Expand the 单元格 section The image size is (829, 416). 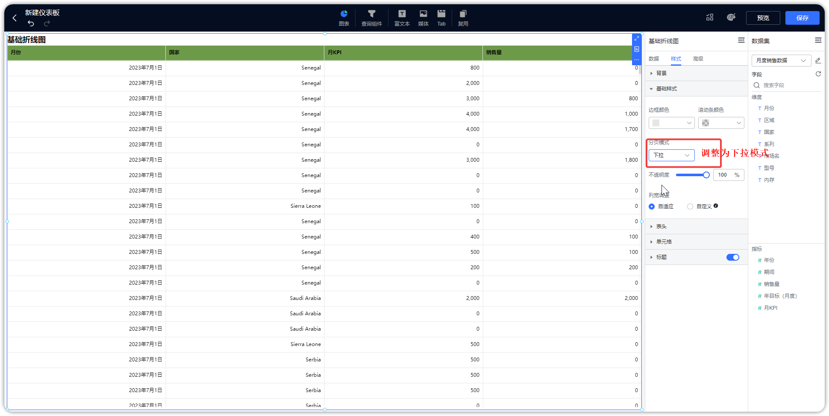pos(696,242)
